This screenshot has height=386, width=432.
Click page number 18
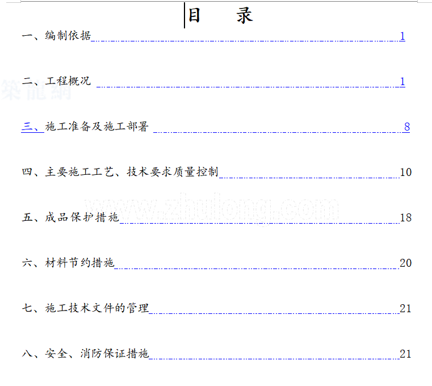pyautogui.click(x=405, y=217)
